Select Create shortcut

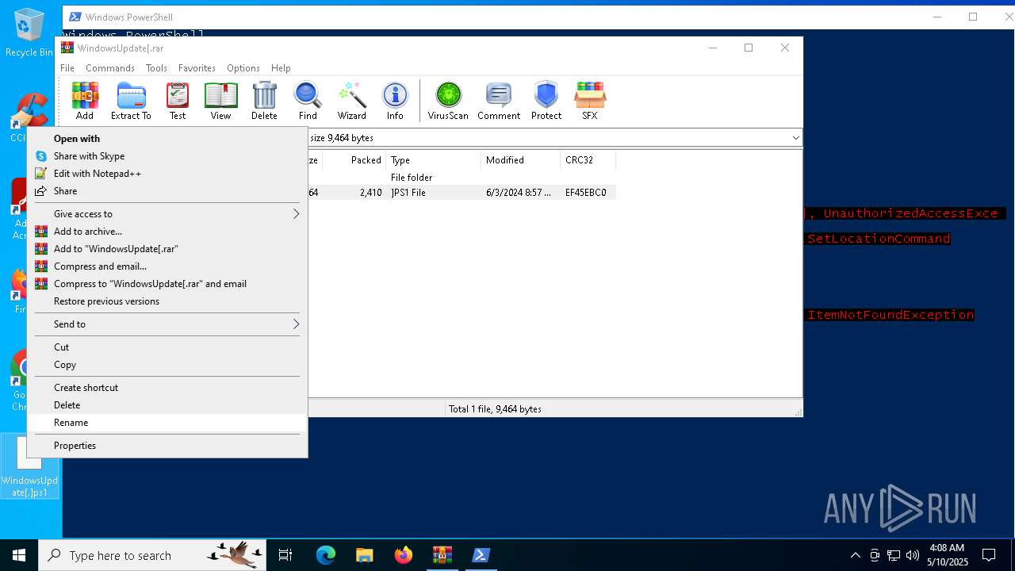[x=167, y=388]
